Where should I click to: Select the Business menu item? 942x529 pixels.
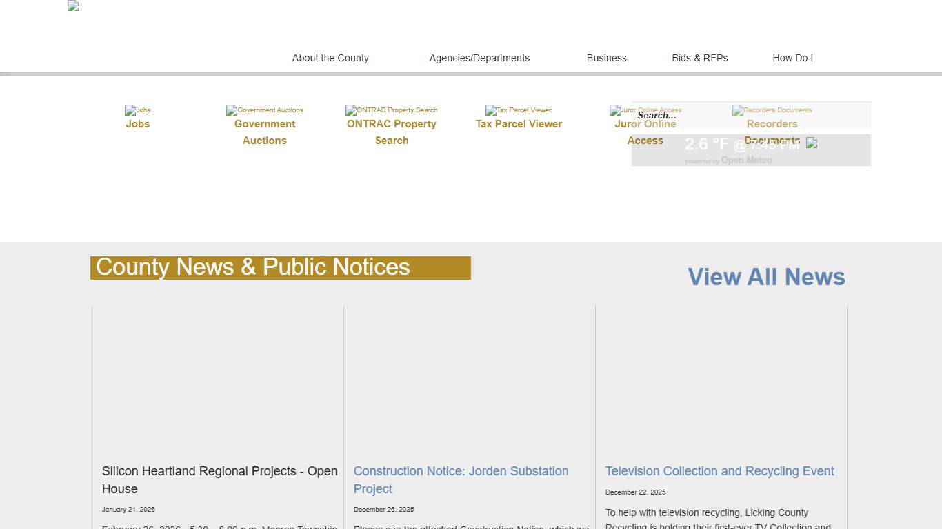point(606,58)
